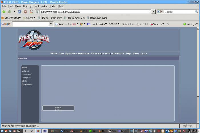Image resolution: width=200 pixels, height=133 pixels.
Task: Select Weapons in database sidebar
Action: 26,78
